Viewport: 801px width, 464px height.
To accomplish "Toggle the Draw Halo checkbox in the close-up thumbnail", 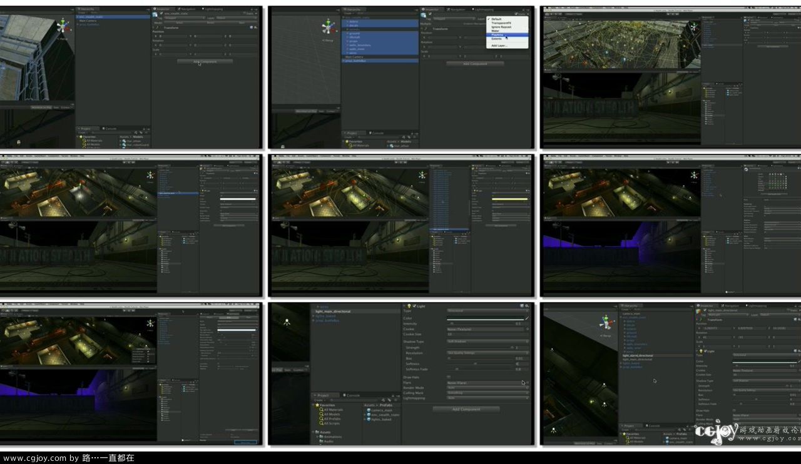I will [449, 377].
